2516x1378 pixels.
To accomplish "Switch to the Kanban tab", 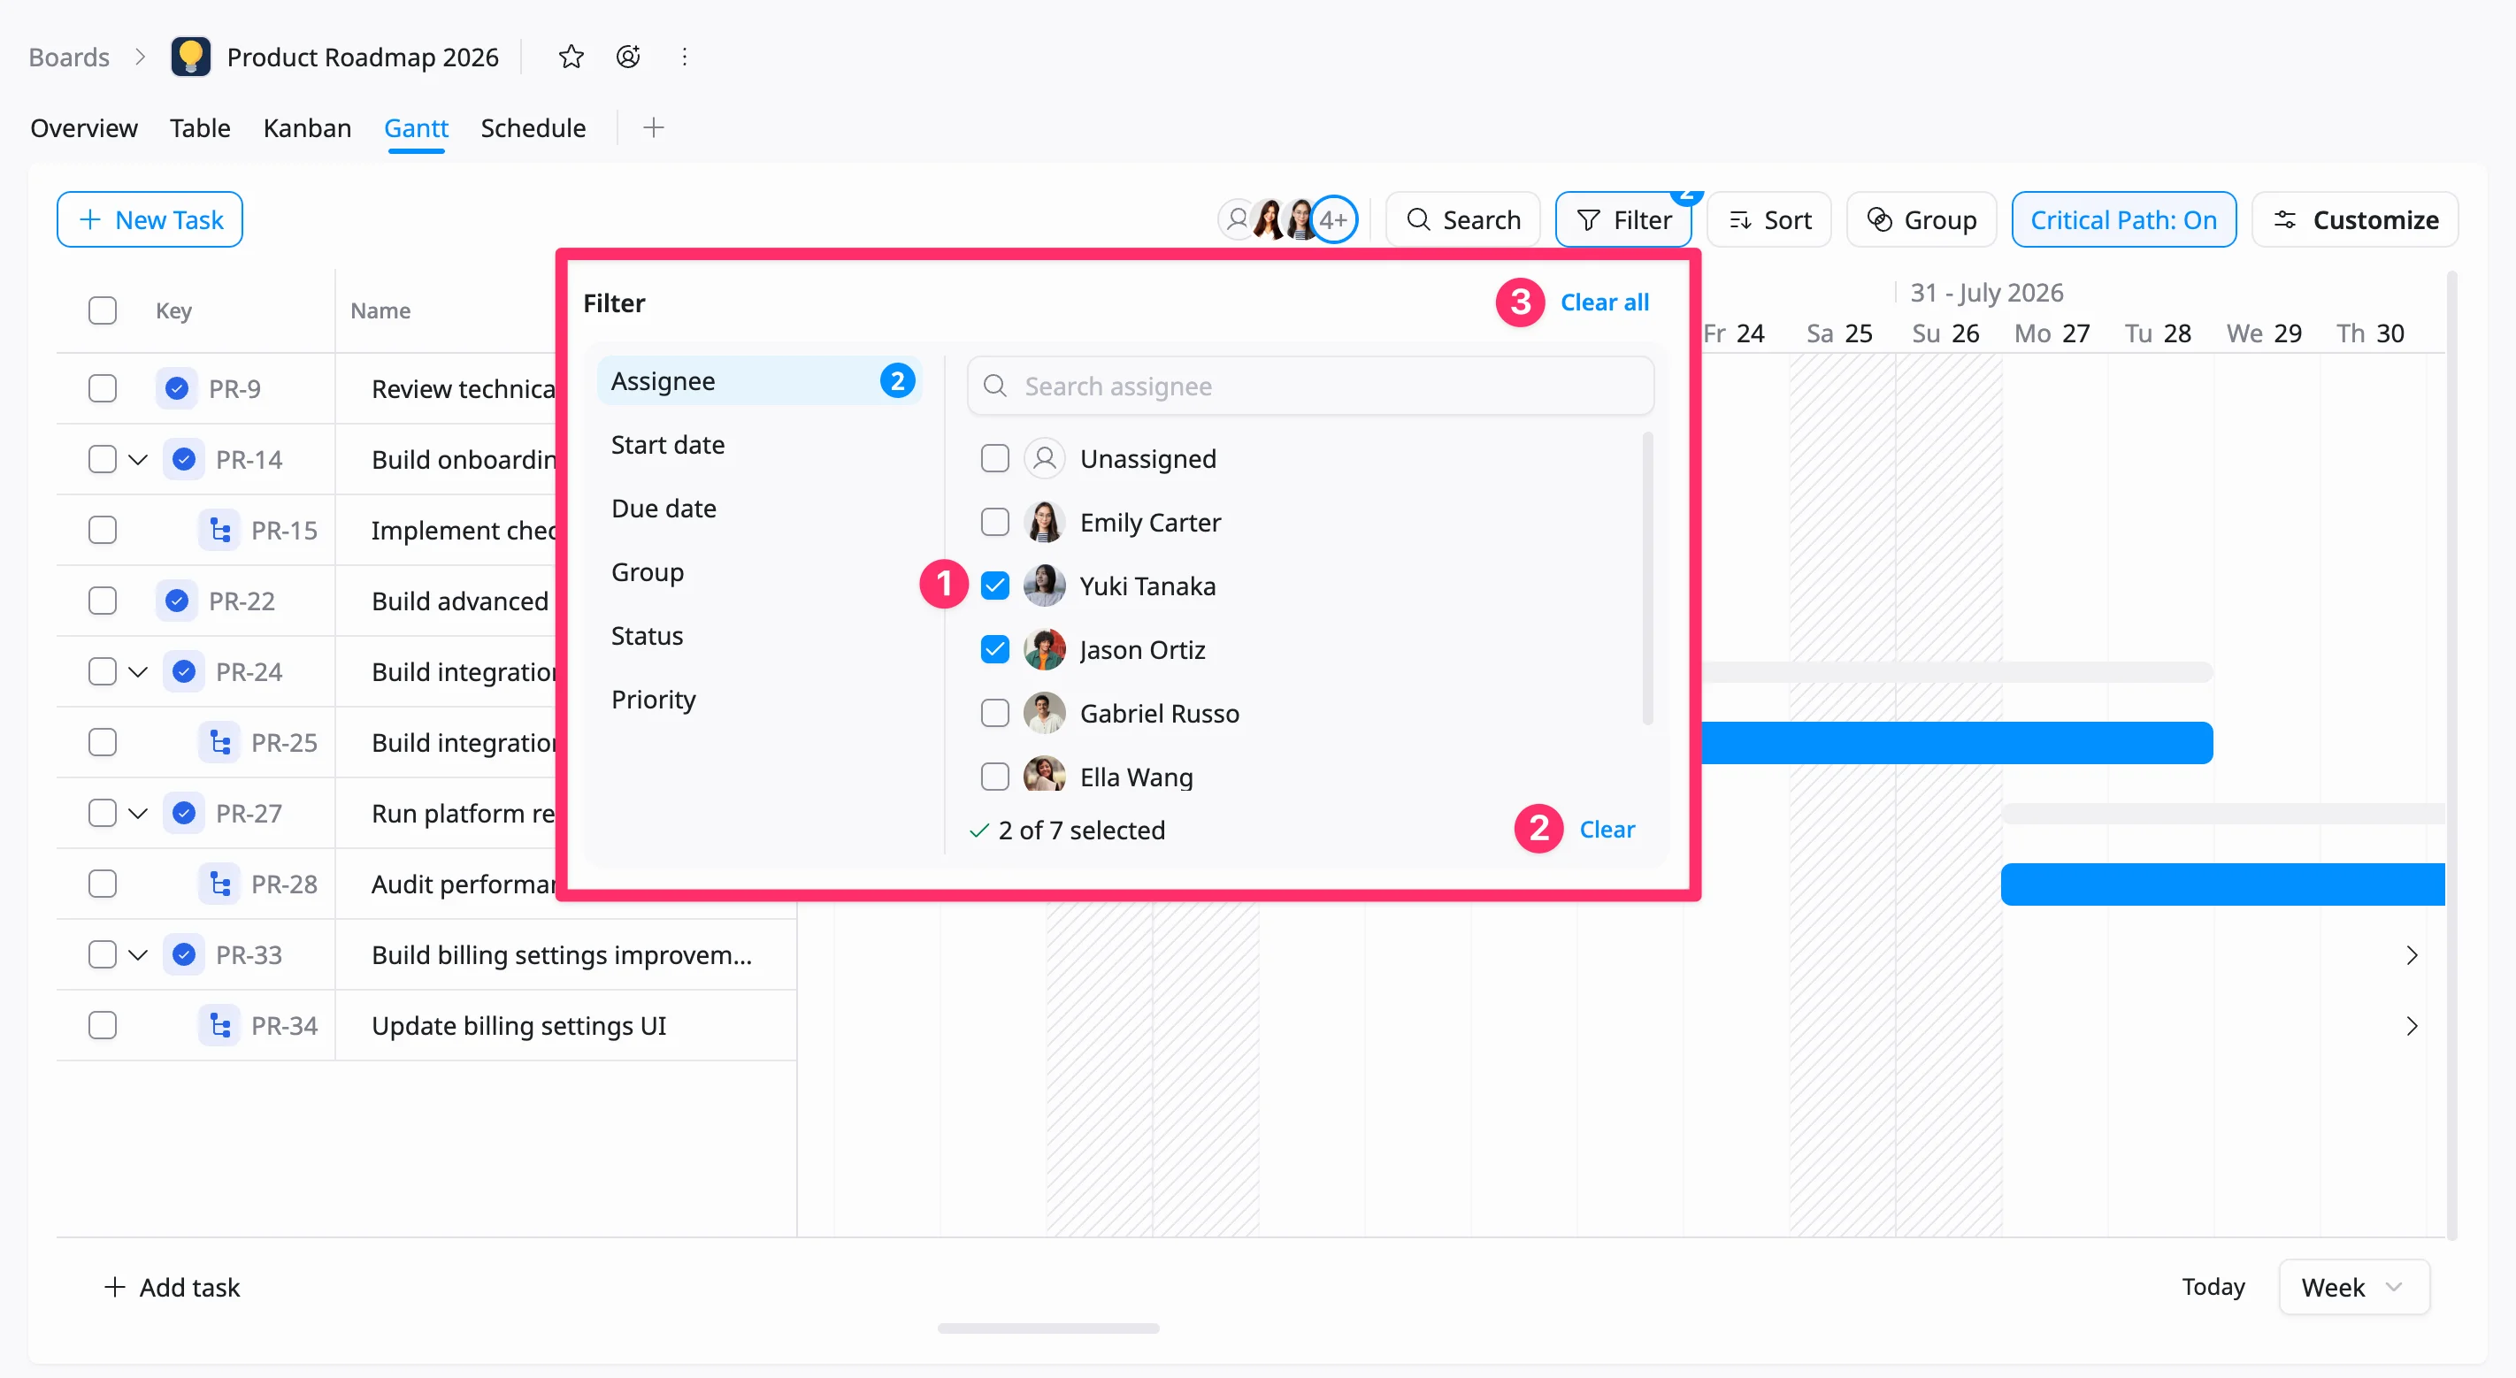I will click(307, 128).
